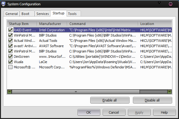
Task: Click the round close button in title bar
Action: point(170,4)
